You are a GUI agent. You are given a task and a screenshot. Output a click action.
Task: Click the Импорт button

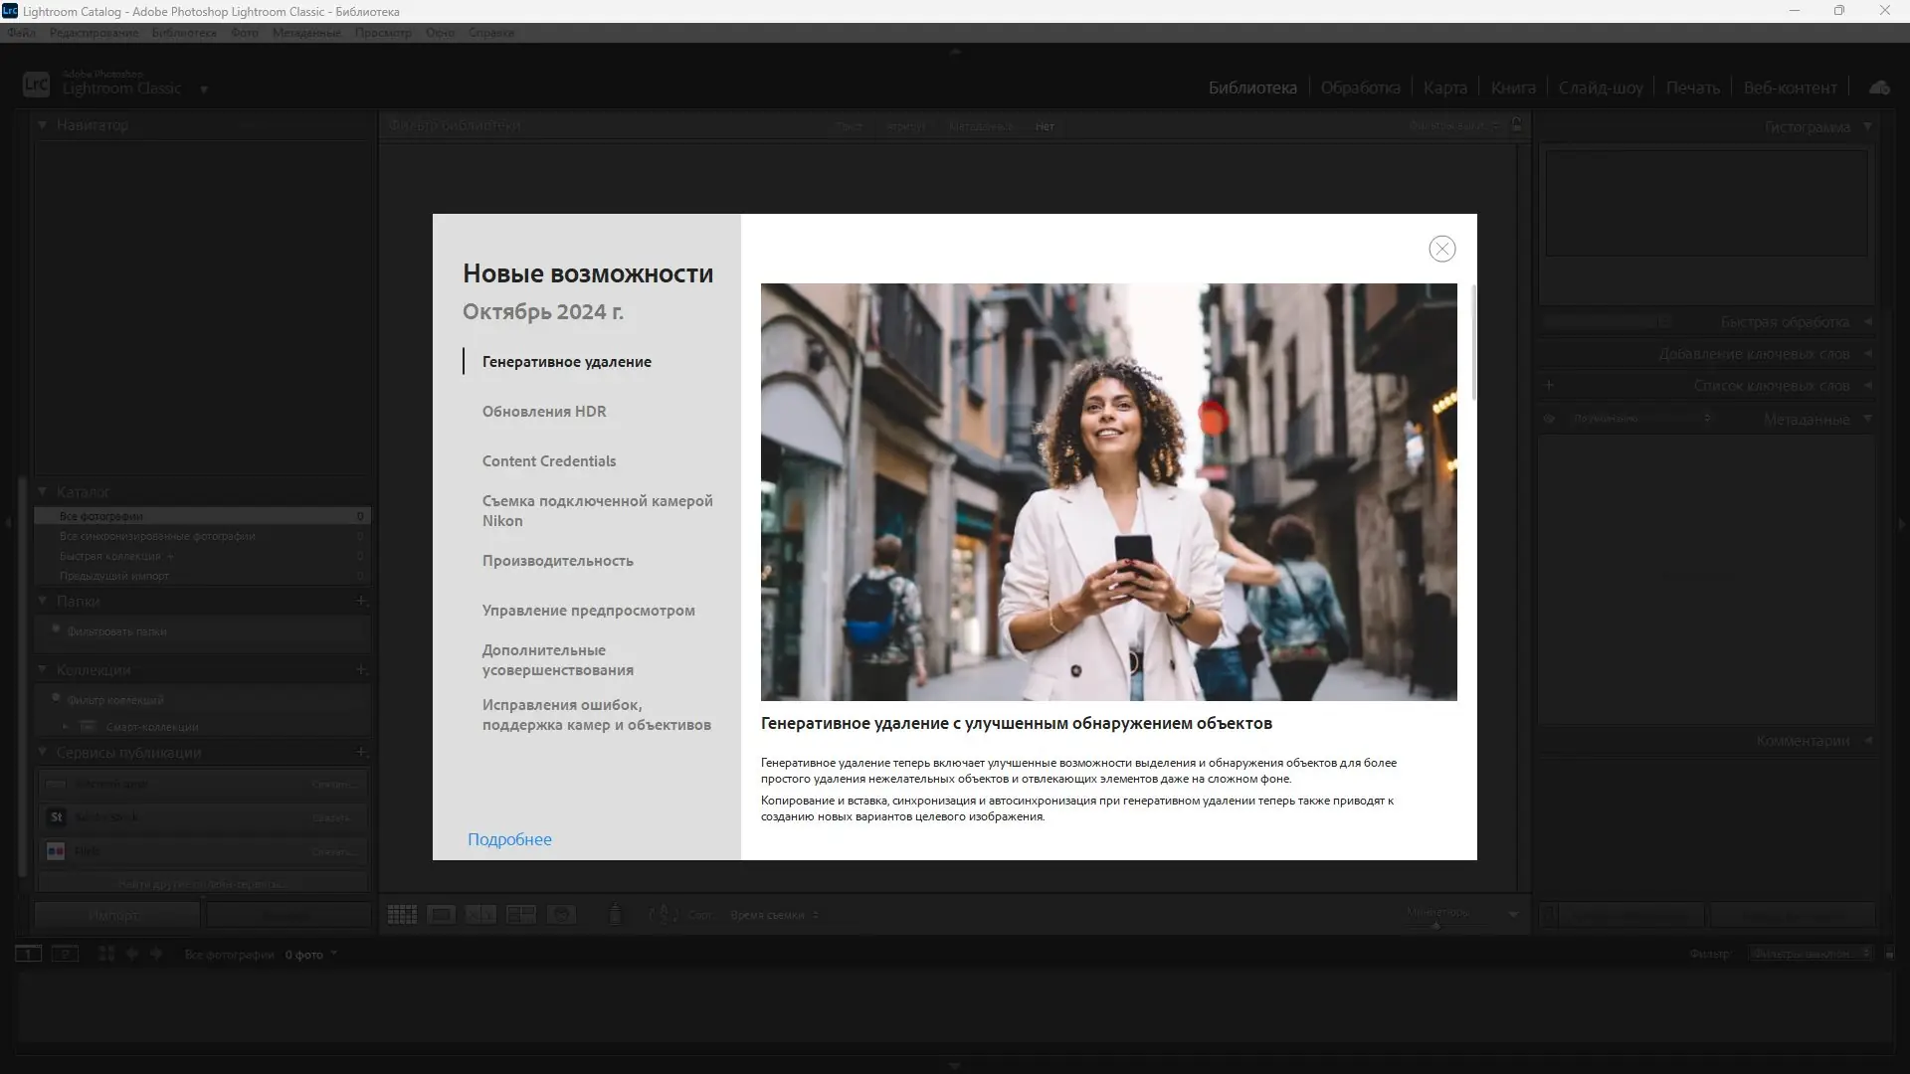pos(115,915)
